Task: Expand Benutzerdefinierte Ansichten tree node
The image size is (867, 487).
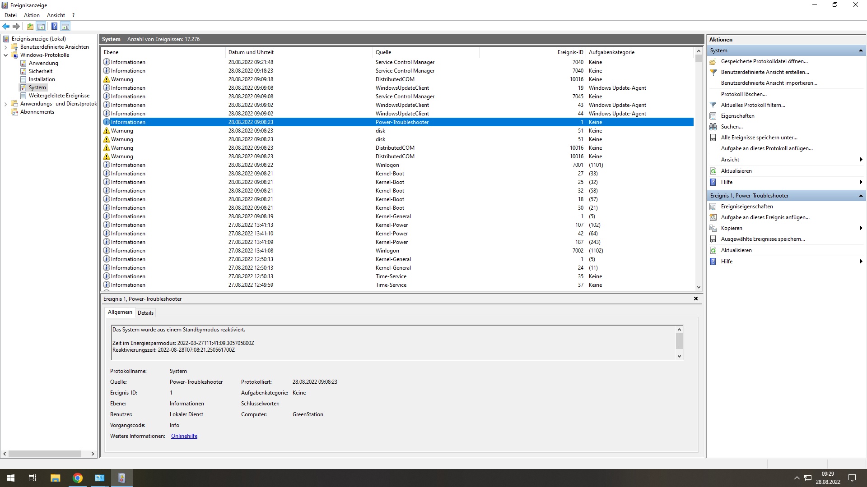Action: pos(5,47)
